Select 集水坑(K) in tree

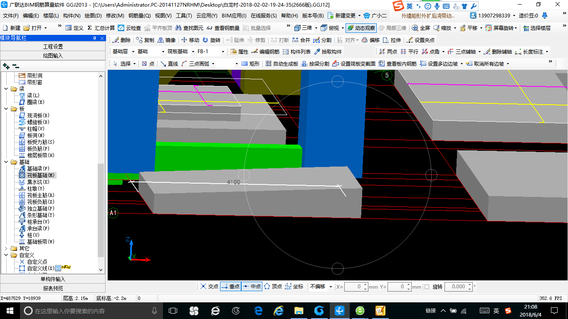tap(35, 182)
